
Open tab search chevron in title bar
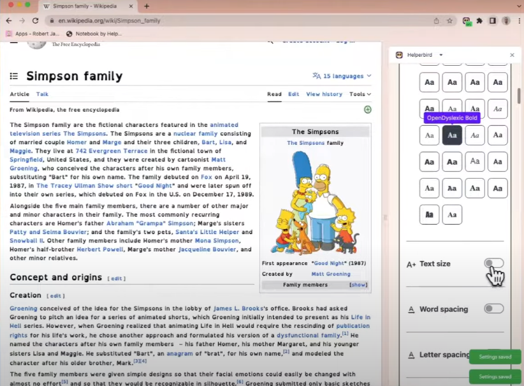coord(519,6)
